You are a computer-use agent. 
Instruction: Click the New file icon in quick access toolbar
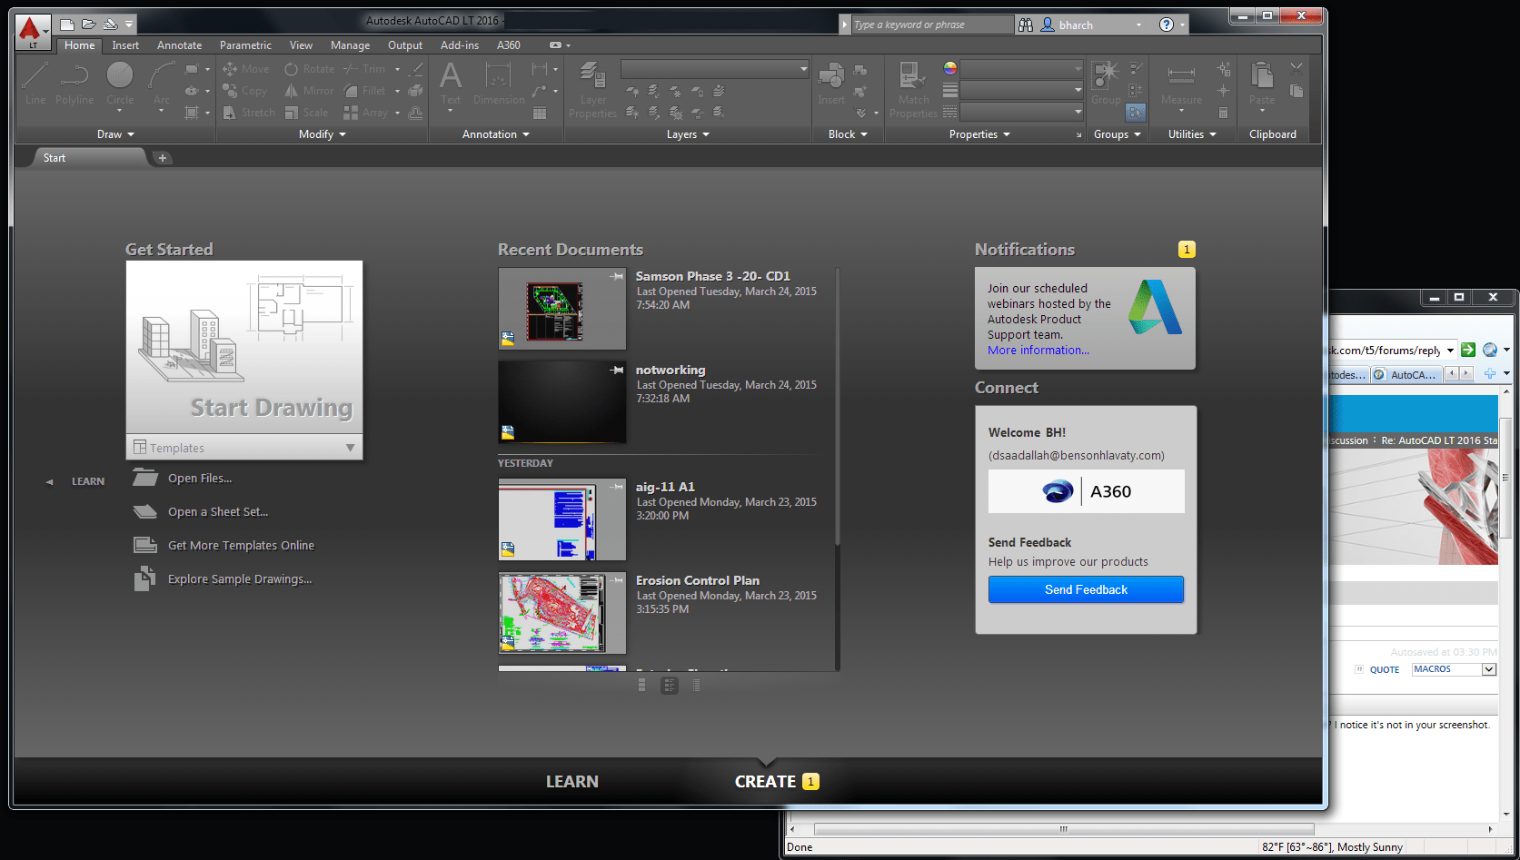tap(67, 25)
